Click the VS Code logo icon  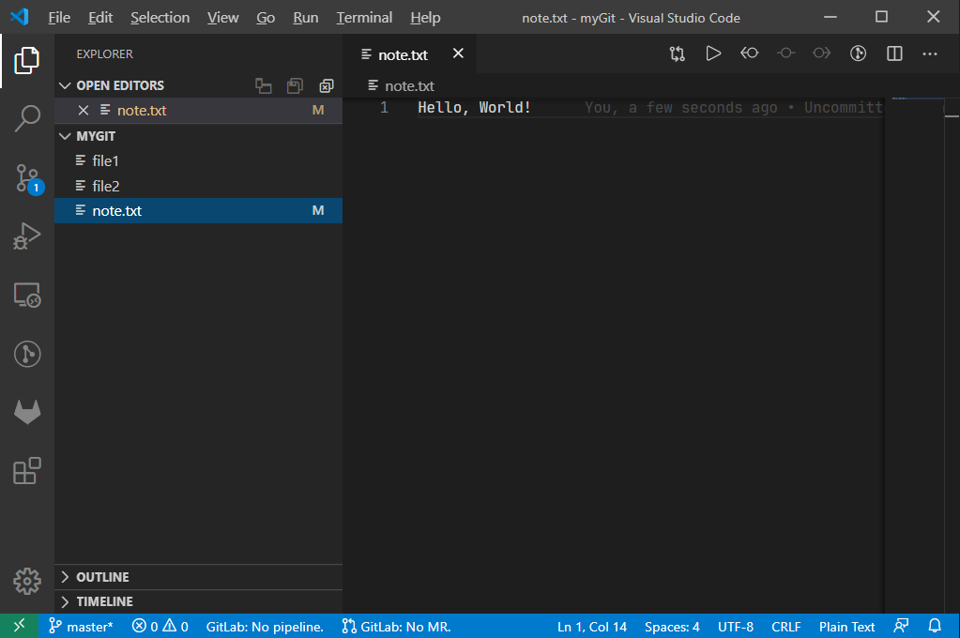pos(20,17)
